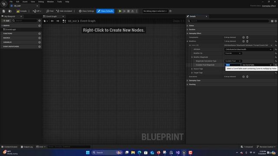The height and width of the screenshot is (156, 278).
Task: Open Class Settings
Action: pyautogui.click(x=86, y=11)
